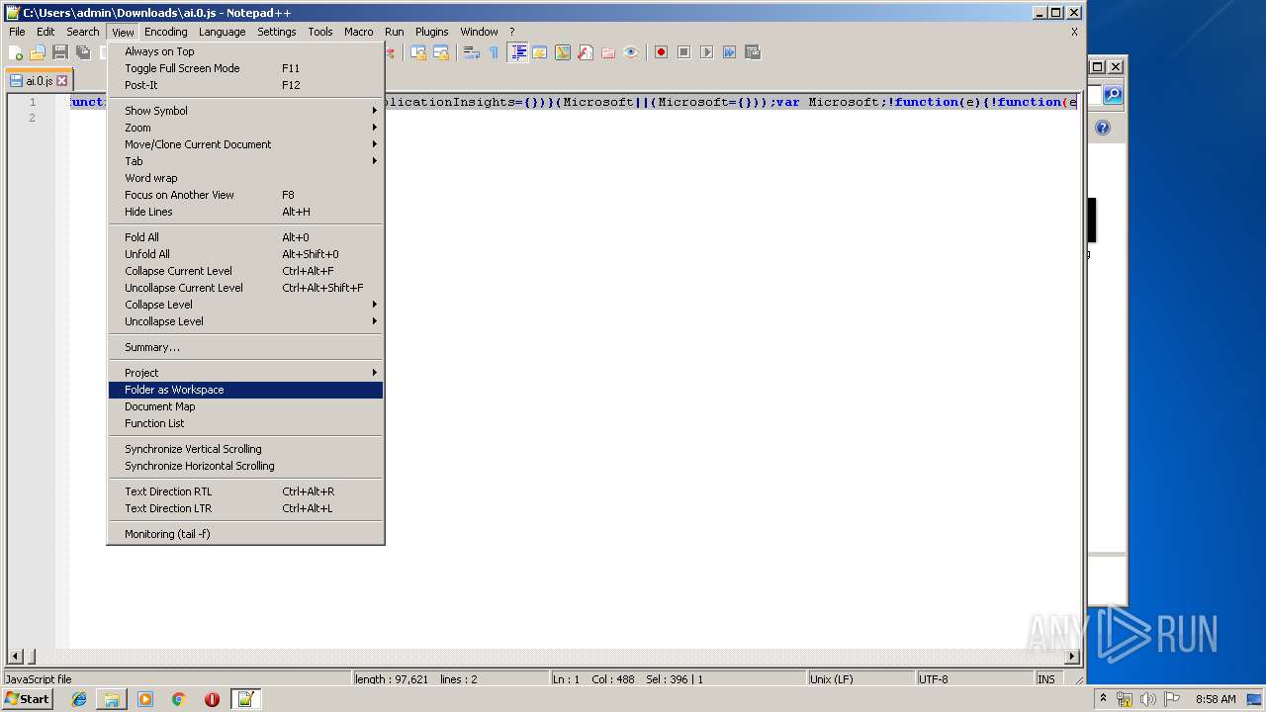Expand Move/Clone Current Document submenu

click(x=245, y=144)
